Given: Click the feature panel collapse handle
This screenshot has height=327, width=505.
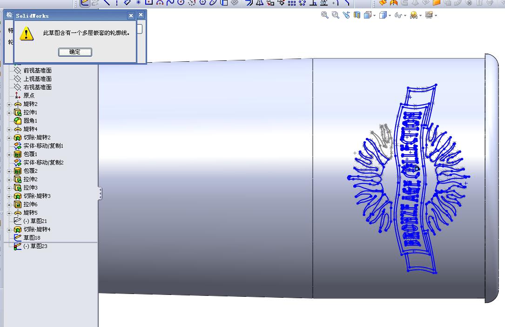Looking at the screenshot, I should tap(100, 194).
